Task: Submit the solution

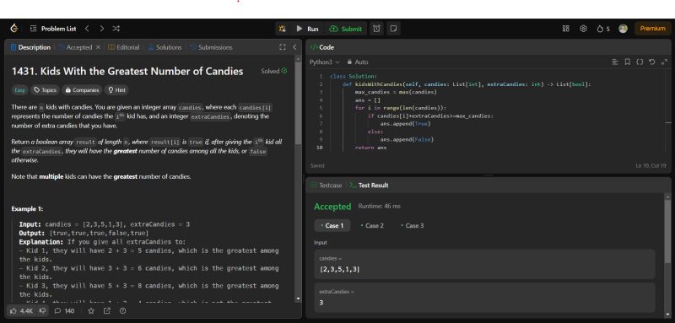Action: coord(346,29)
